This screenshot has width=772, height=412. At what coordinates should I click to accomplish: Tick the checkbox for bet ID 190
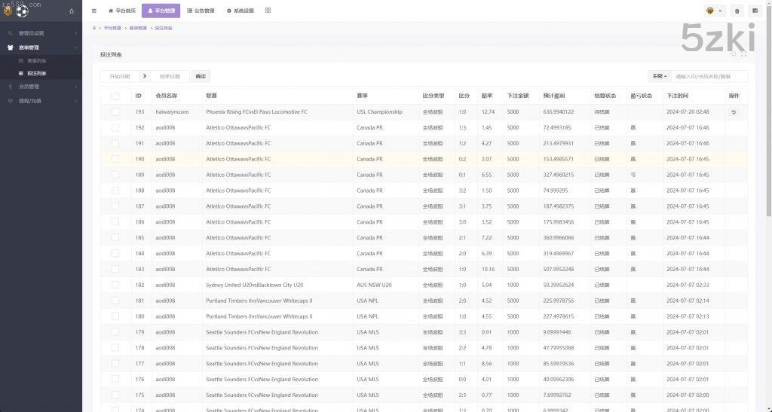[115, 159]
